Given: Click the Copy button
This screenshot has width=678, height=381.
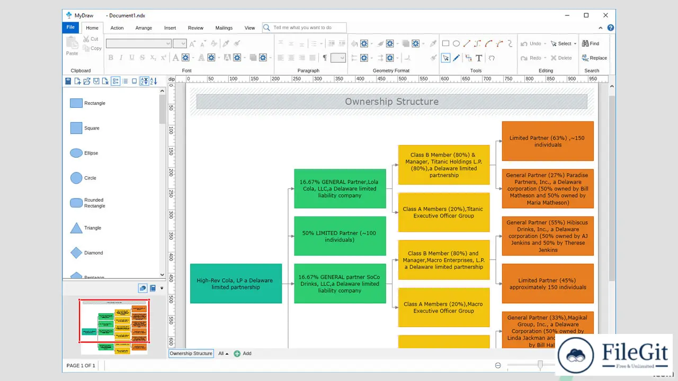Looking at the screenshot, I should 92,49.
